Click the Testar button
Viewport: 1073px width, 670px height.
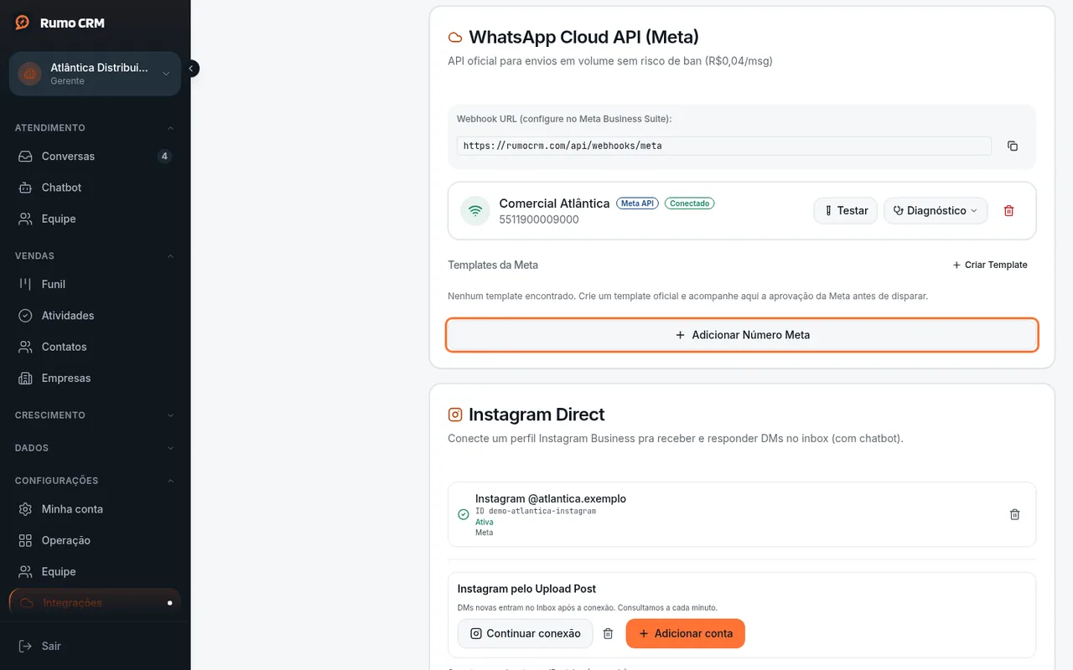pos(846,211)
